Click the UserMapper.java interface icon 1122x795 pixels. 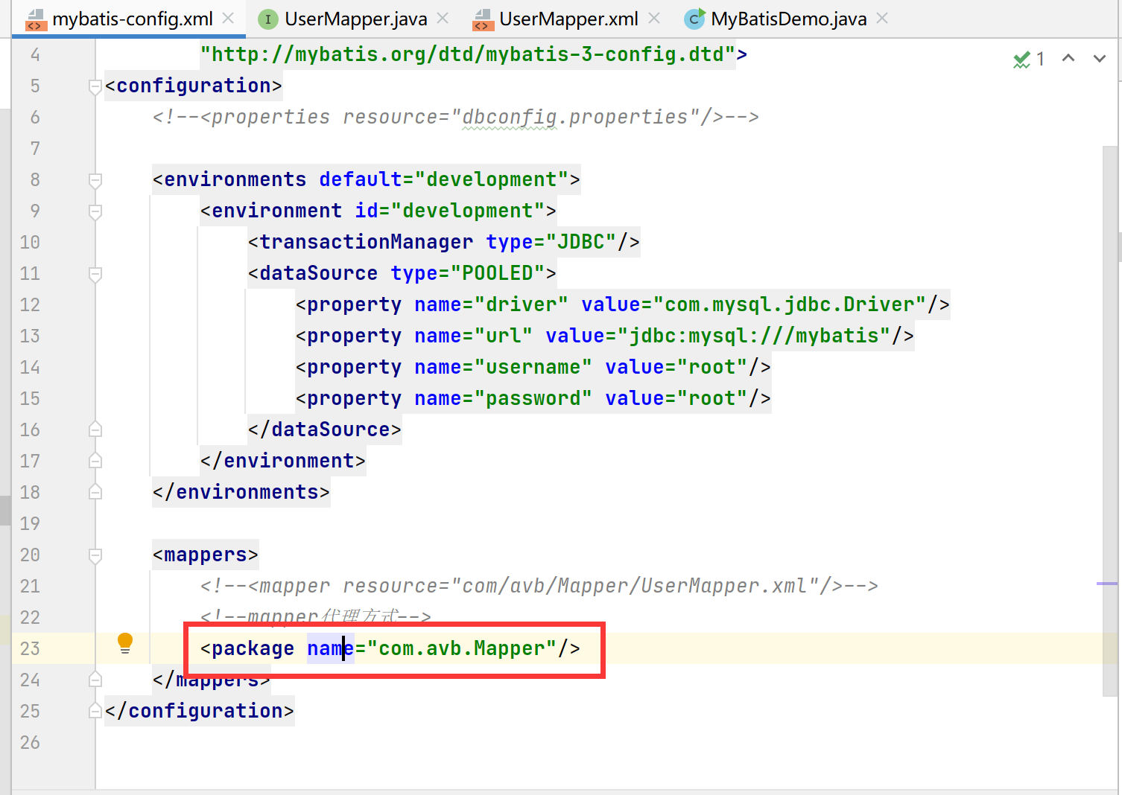click(268, 19)
